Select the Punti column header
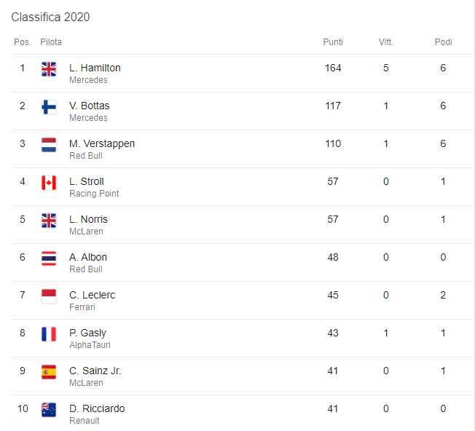475x431 pixels. click(x=333, y=42)
